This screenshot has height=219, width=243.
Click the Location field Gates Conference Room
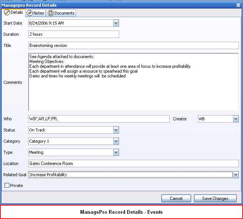pos(134,164)
